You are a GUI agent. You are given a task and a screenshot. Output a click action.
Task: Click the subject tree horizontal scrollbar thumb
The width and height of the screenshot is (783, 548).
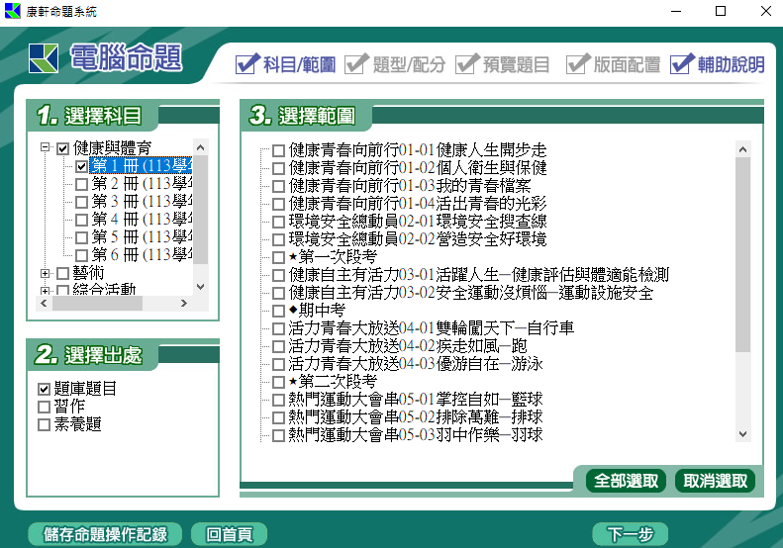pos(97,303)
